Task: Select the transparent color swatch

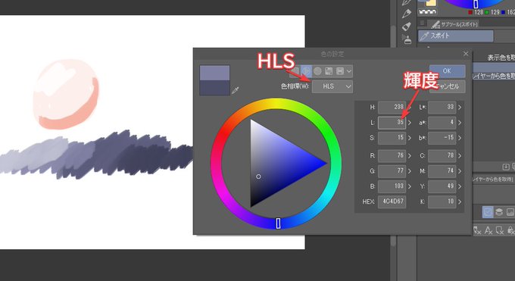Action: coord(427,12)
